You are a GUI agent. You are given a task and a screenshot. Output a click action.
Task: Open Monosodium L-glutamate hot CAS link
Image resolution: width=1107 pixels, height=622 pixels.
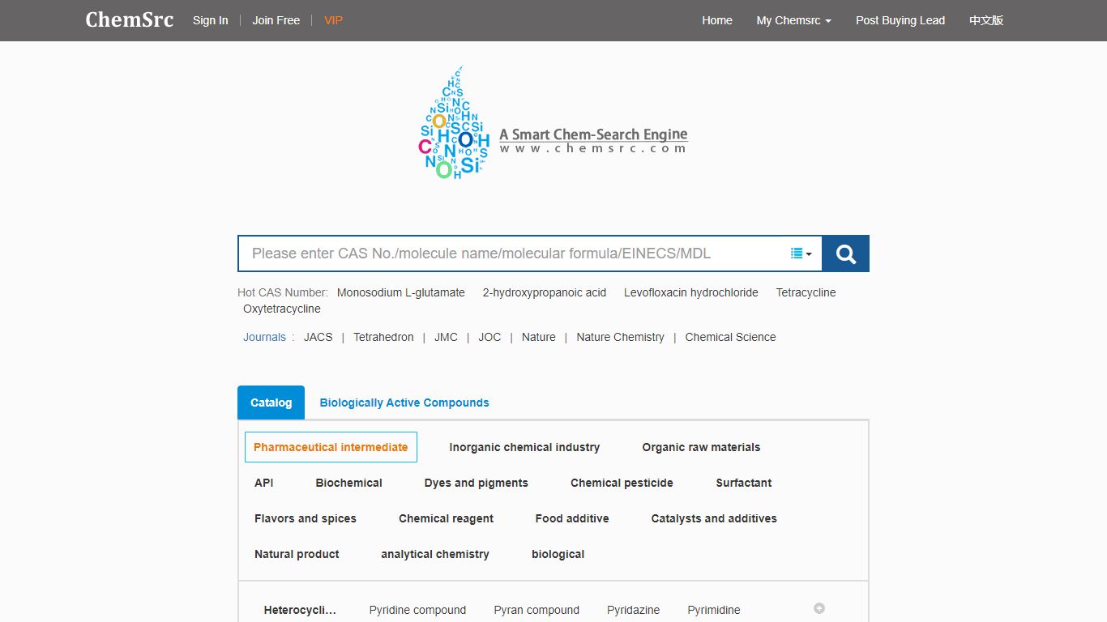pyautogui.click(x=401, y=292)
